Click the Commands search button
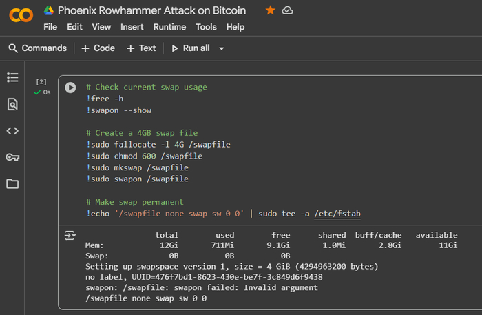This screenshot has width=482, height=315. click(38, 48)
